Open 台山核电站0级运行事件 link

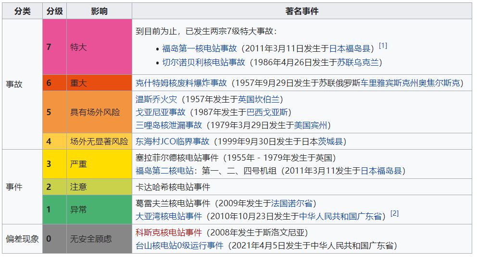click(x=179, y=245)
